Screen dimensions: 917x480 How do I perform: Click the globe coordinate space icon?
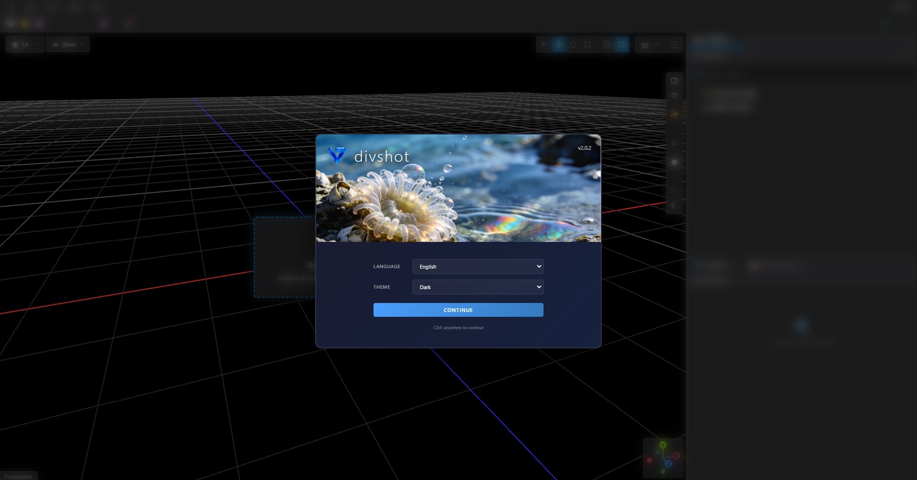pyautogui.click(x=607, y=44)
